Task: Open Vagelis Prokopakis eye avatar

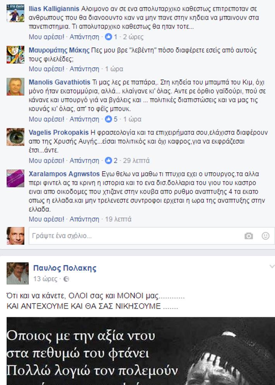Action: 15,137
